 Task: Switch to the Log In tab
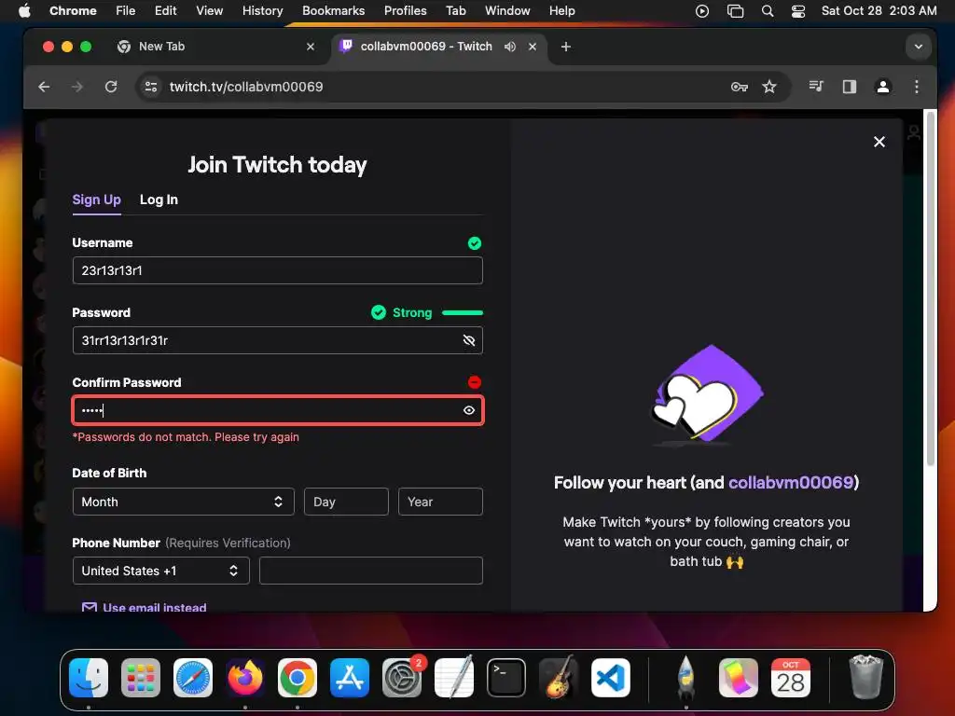159,200
